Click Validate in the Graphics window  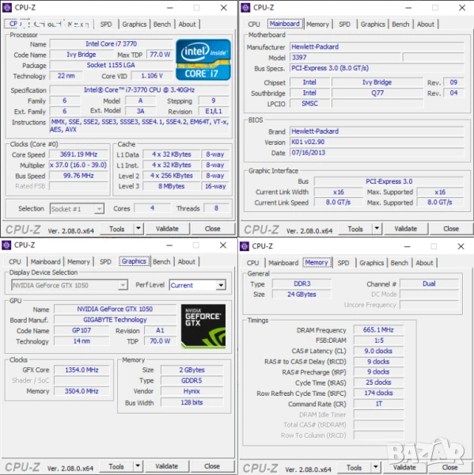click(x=167, y=466)
